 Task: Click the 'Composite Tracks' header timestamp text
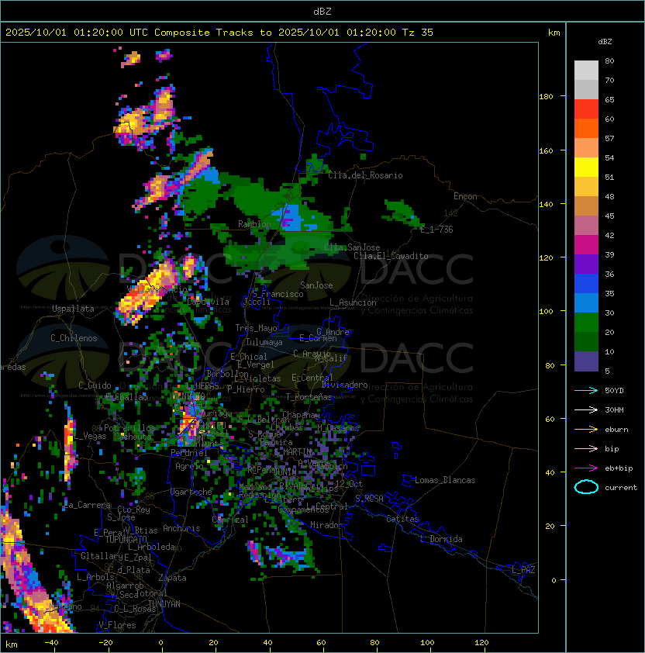[219, 33]
